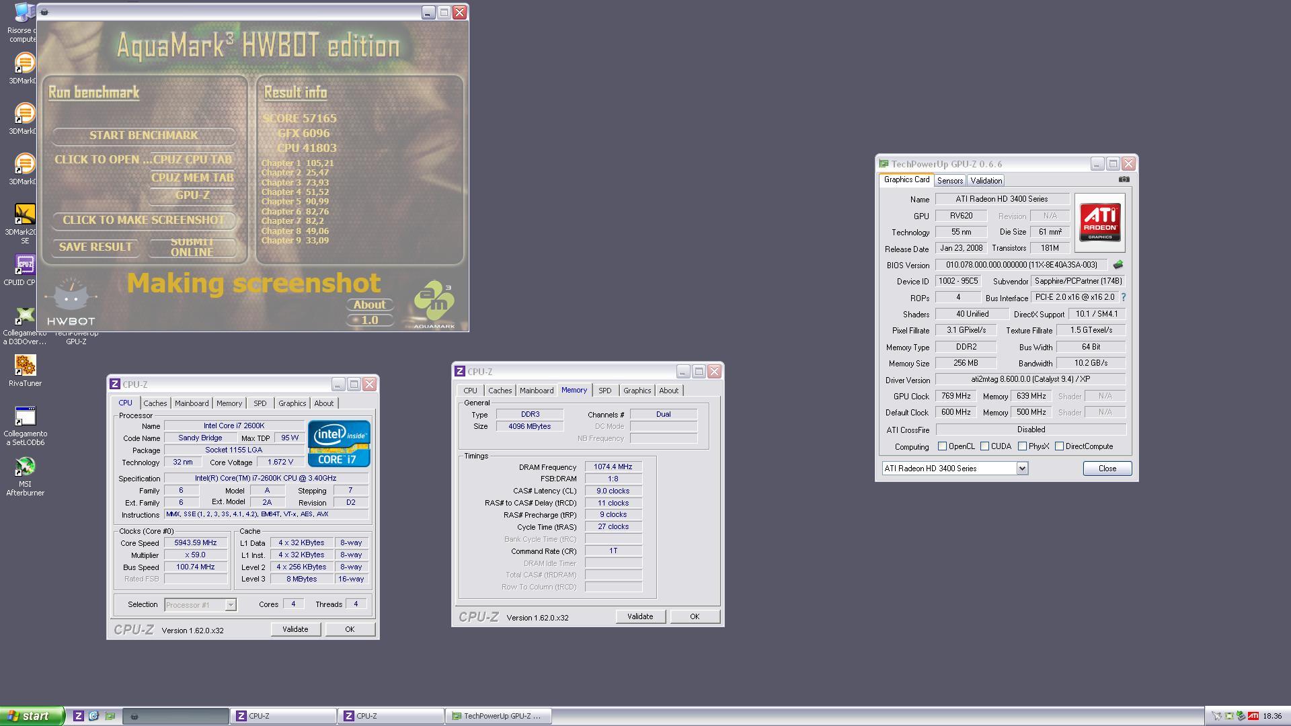Click the AquaMark window title bar icon

coord(44,12)
